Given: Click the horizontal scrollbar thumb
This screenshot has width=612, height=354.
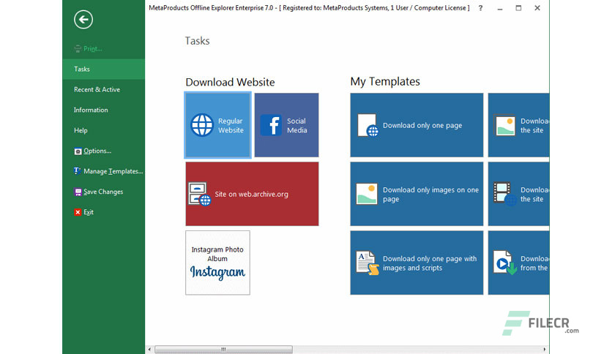Looking at the screenshot, I should click(x=224, y=350).
